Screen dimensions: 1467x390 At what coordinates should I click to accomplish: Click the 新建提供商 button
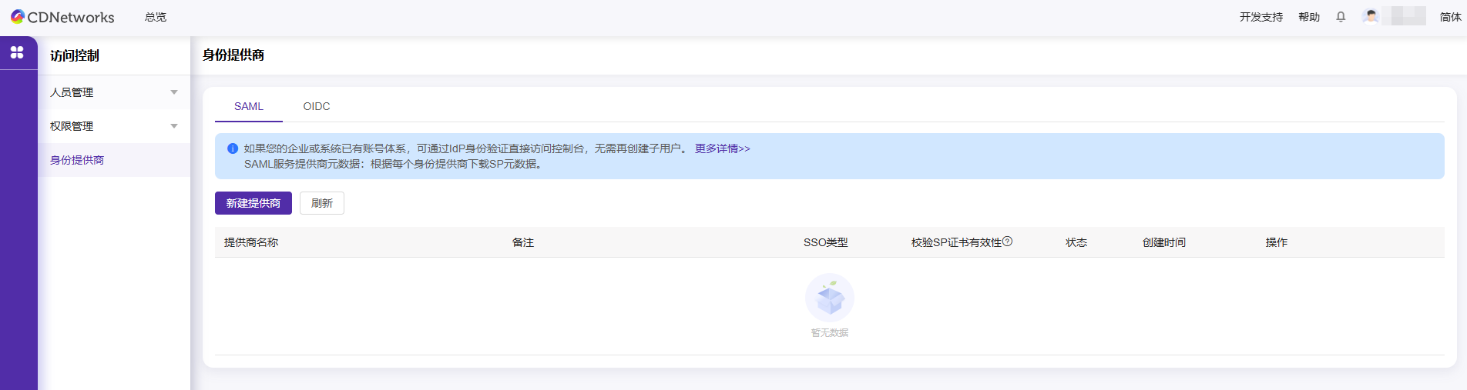[x=253, y=203]
